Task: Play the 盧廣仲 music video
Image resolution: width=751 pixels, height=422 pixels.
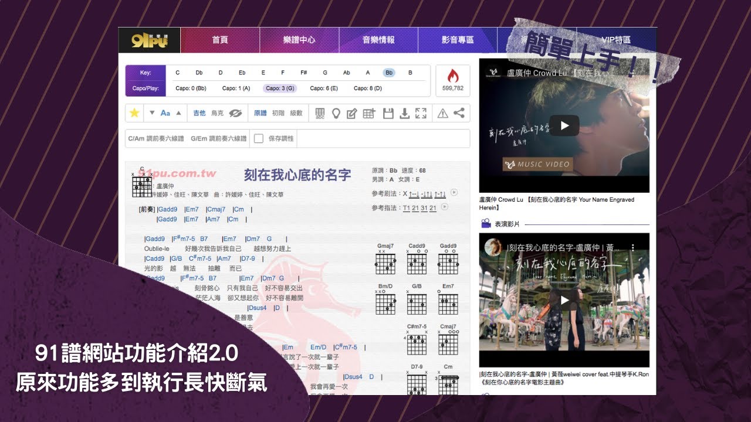Action: click(x=564, y=125)
